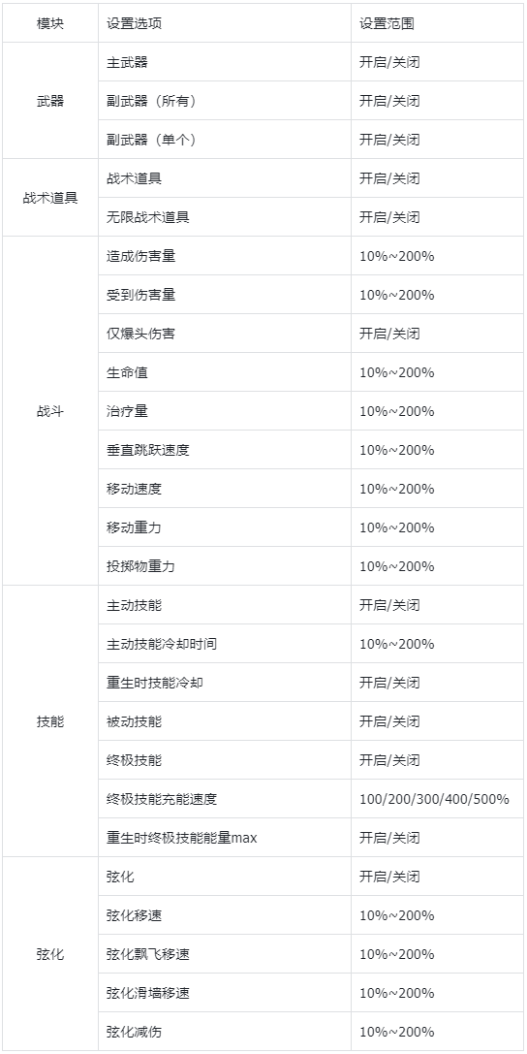
Task: Select the 技能 module cell
Action: coord(50,721)
